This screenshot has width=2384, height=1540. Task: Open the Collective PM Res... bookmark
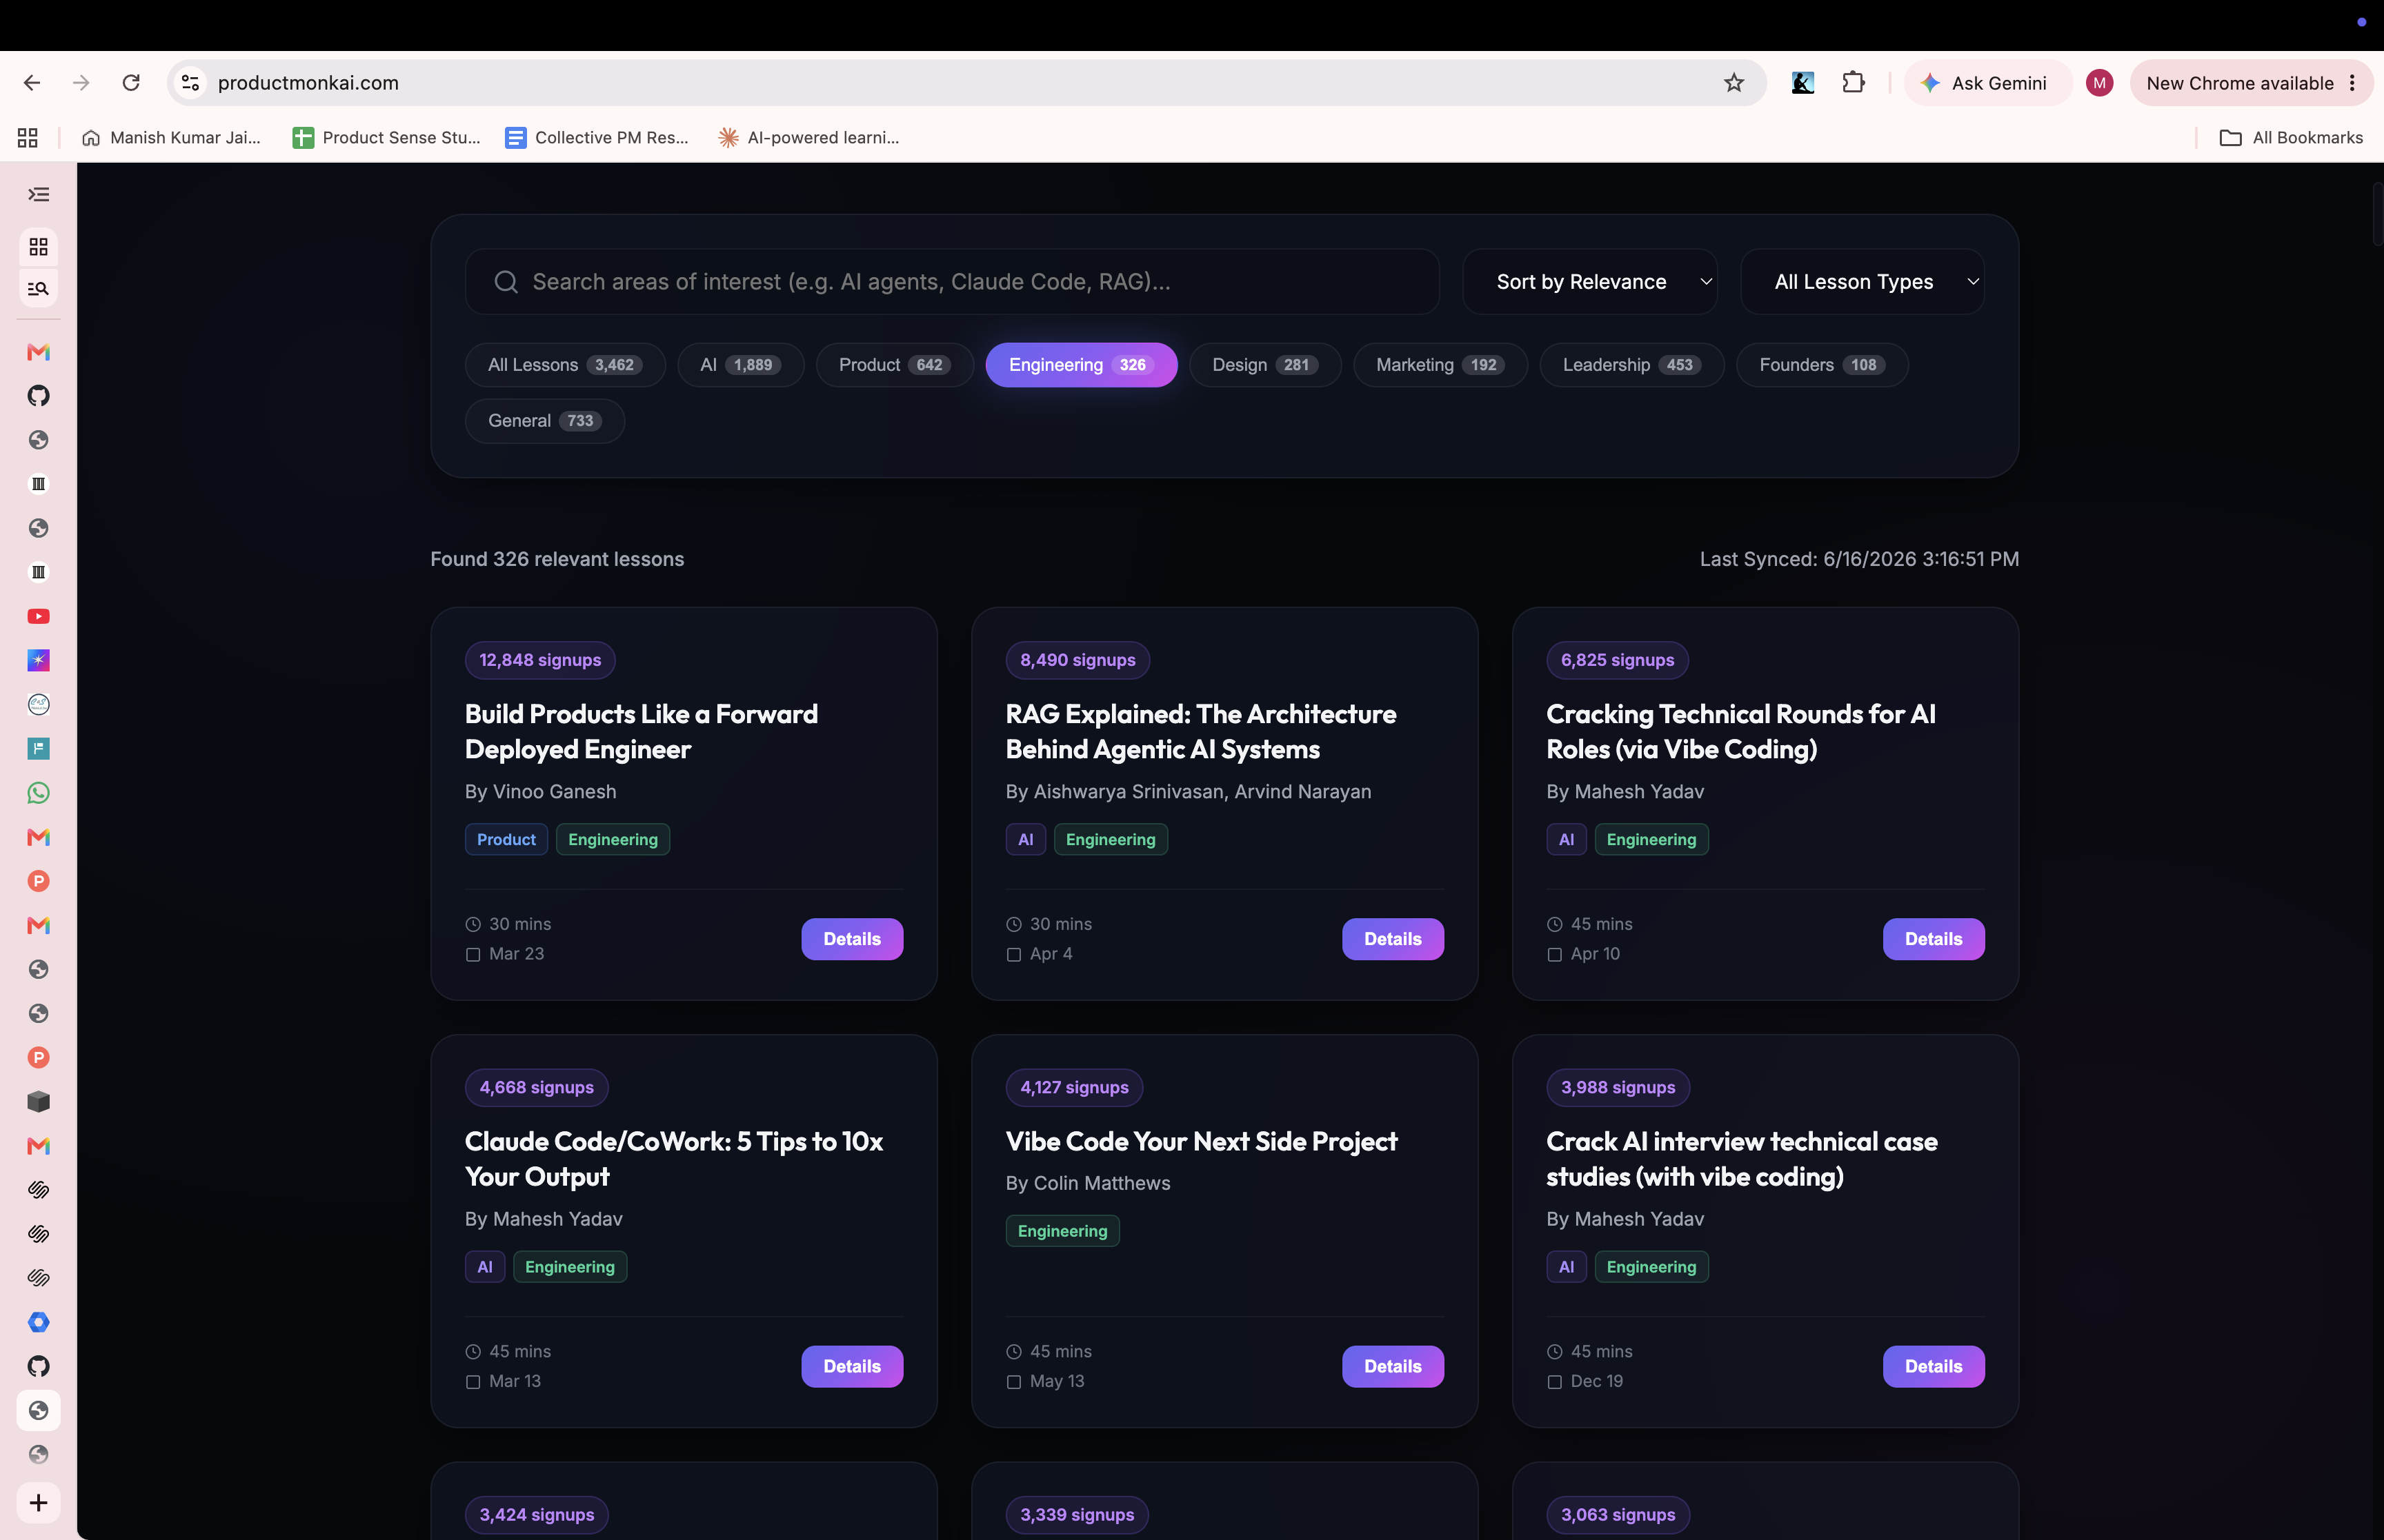click(597, 137)
